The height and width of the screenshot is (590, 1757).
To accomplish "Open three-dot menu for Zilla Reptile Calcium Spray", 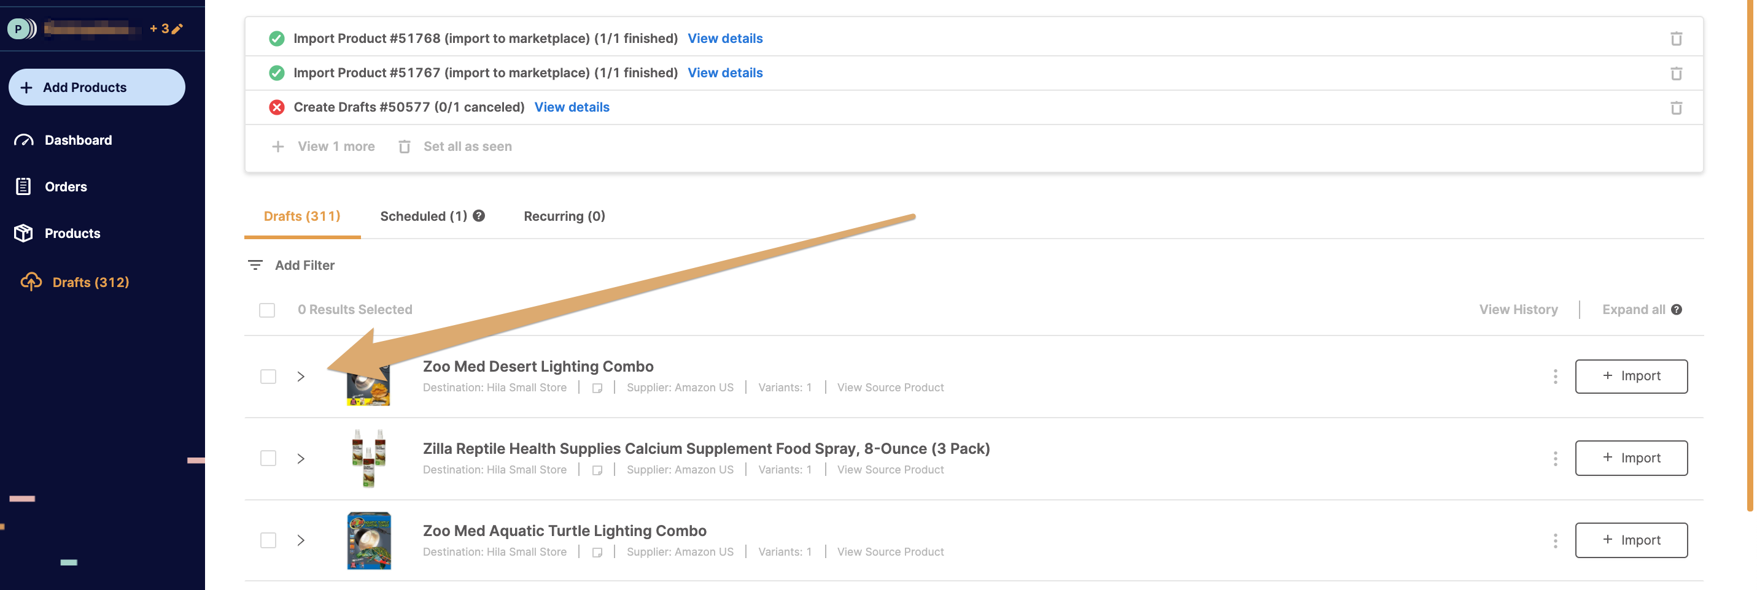I will [1554, 459].
